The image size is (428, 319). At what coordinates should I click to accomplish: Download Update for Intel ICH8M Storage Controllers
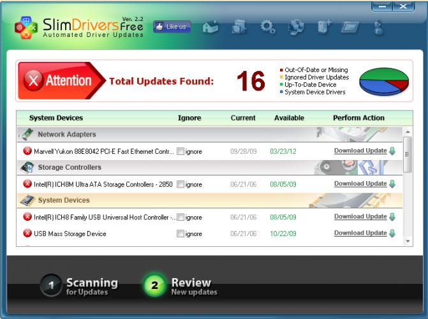coord(360,184)
